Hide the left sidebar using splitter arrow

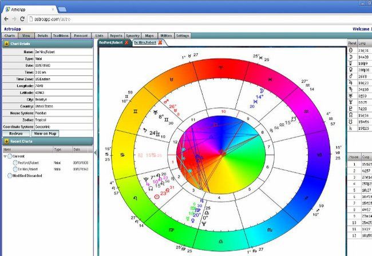click(96, 152)
